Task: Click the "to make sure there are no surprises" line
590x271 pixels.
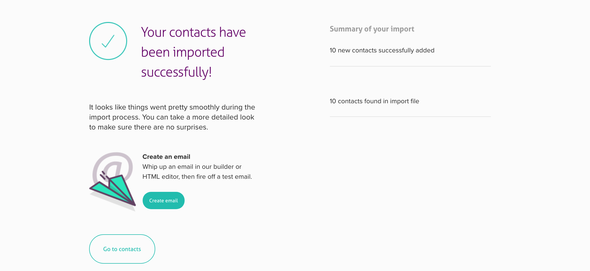Action: [148, 127]
